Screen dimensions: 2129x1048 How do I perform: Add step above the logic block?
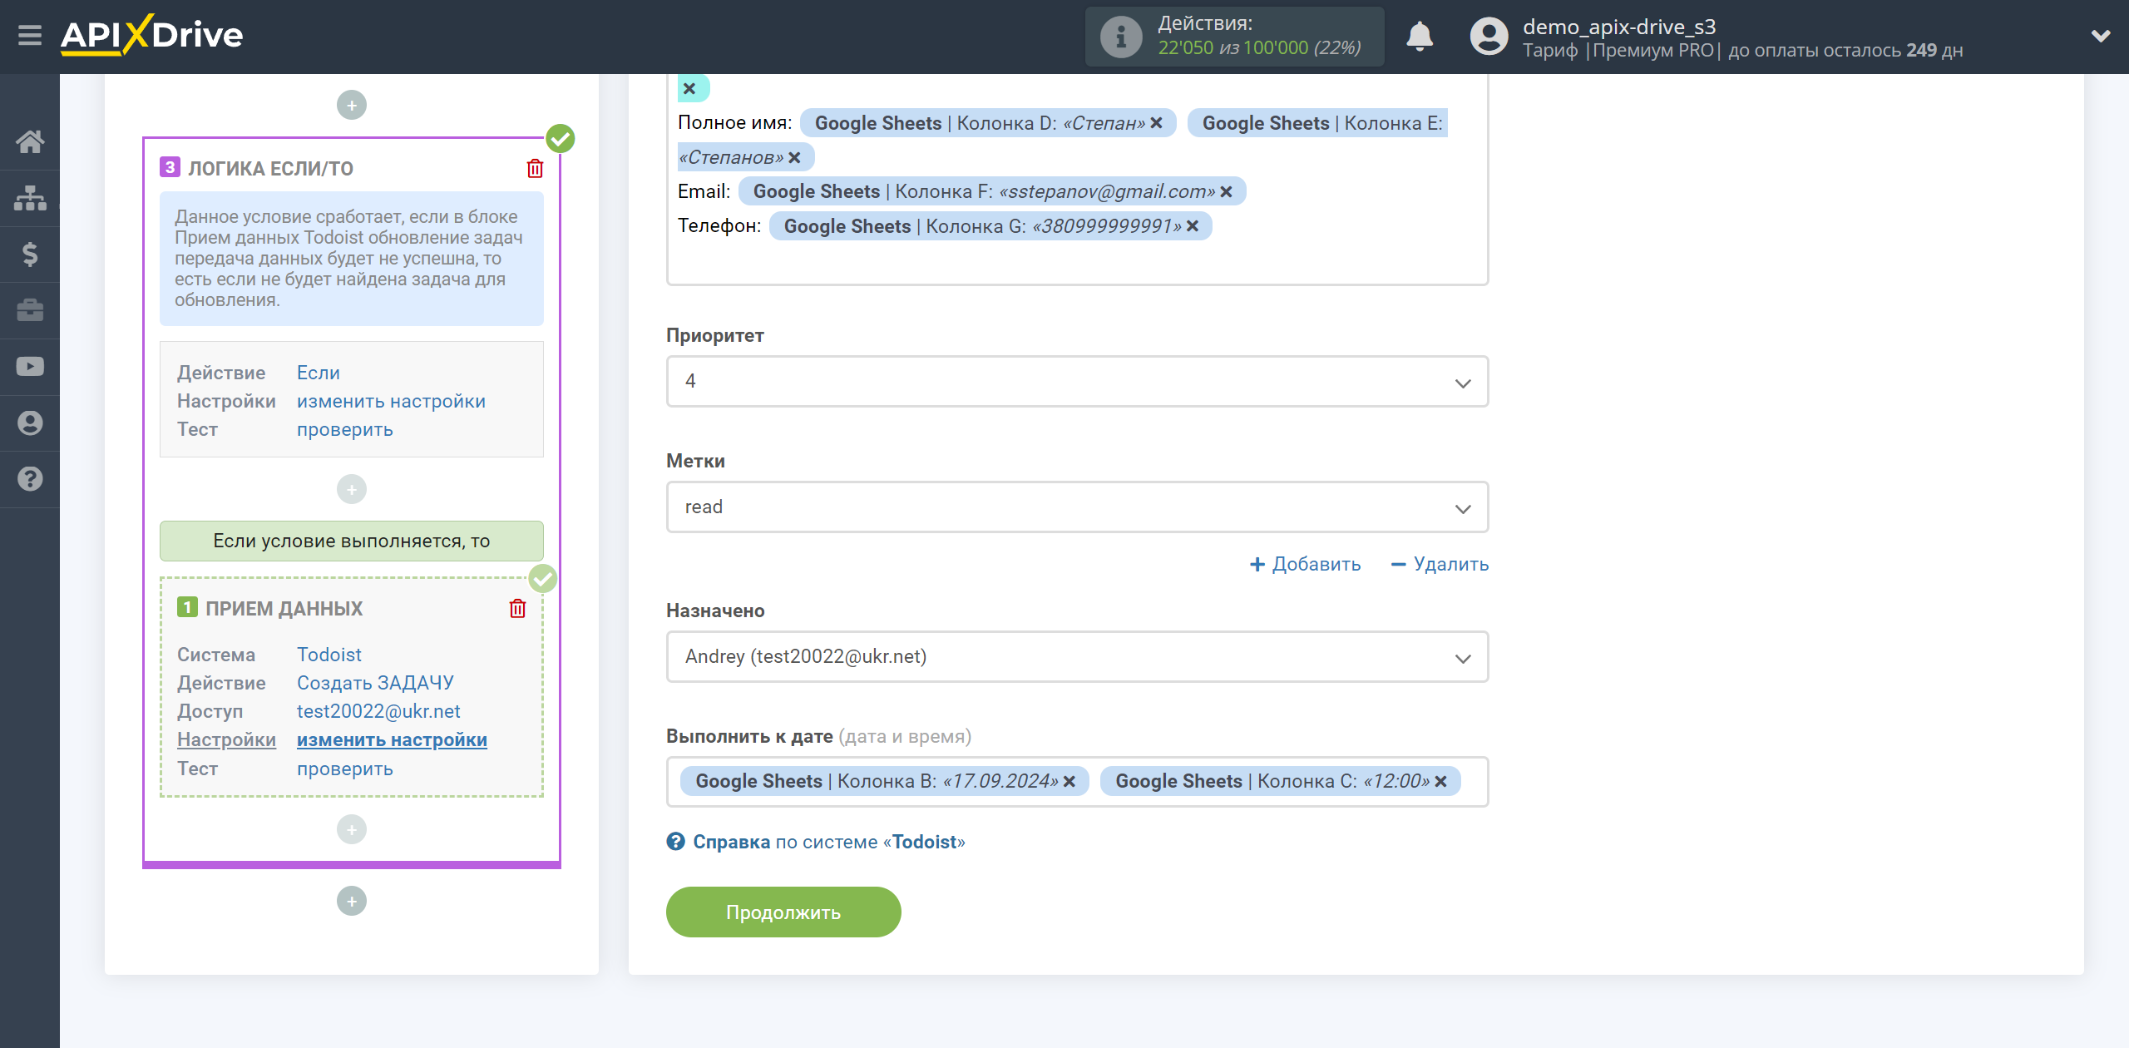tap(352, 105)
